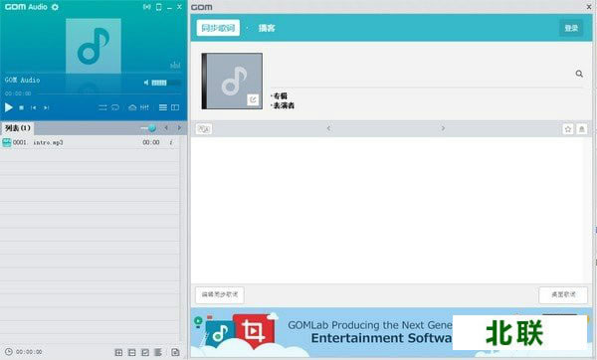The width and height of the screenshot is (597, 360).
Task: Switch to the 播客 tab
Action: (x=267, y=28)
